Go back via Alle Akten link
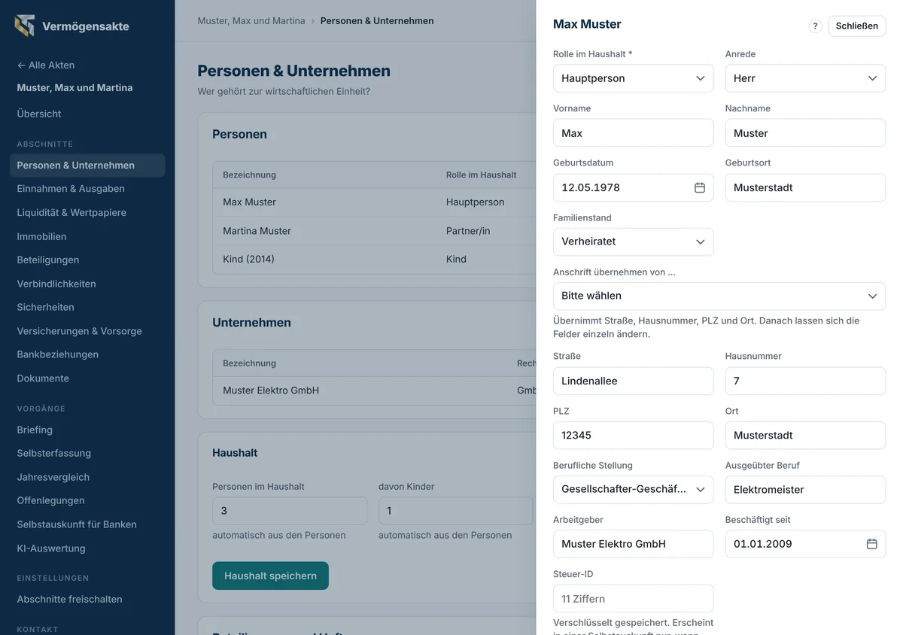Viewport: 903px width, 635px height. (x=46, y=65)
